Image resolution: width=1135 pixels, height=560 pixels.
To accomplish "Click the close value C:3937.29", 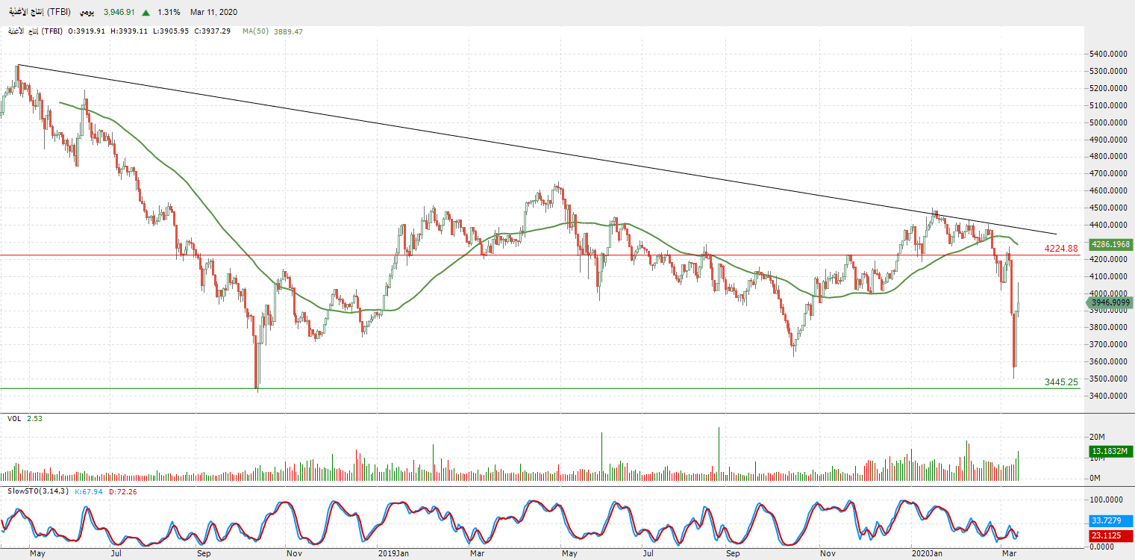I will (x=212, y=31).
